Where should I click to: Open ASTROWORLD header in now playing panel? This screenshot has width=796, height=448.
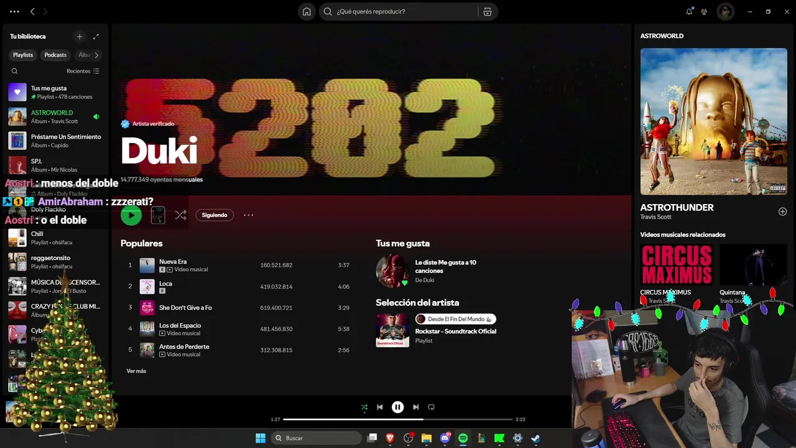662,35
